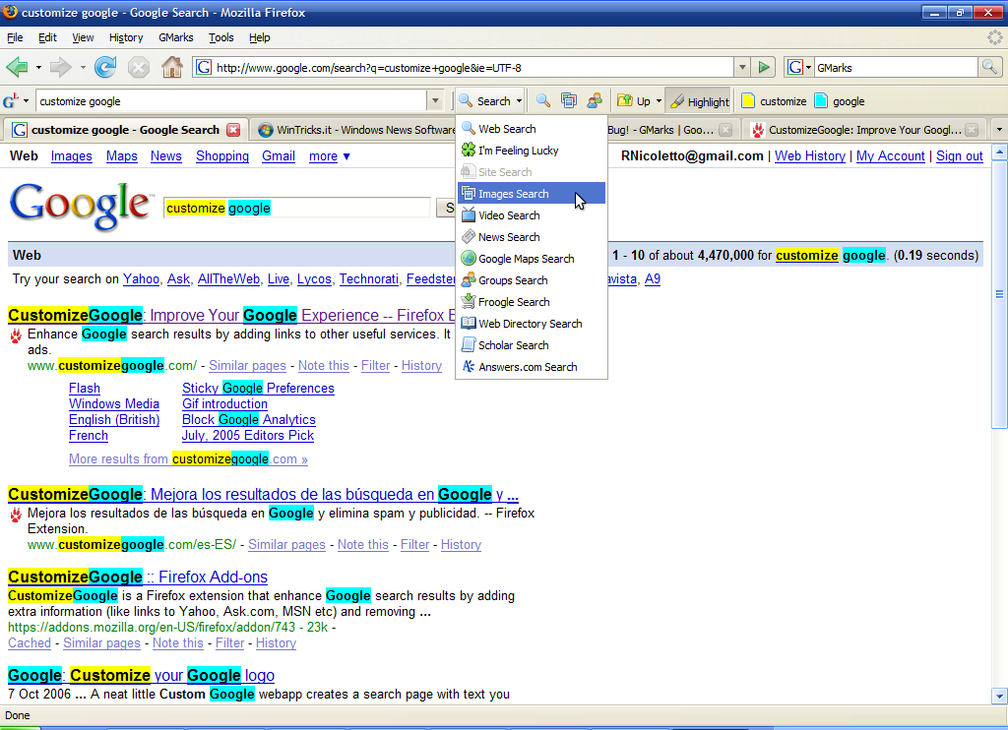
Task: Click the cyan 'google' word-find button
Action: 840,101
